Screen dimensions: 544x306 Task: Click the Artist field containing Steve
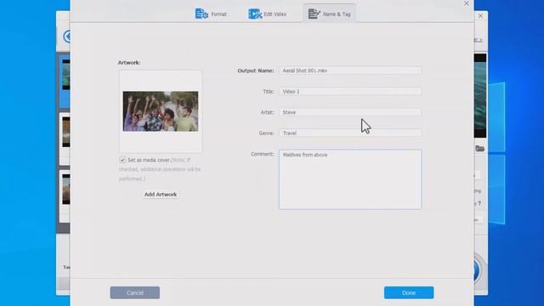(x=350, y=112)
